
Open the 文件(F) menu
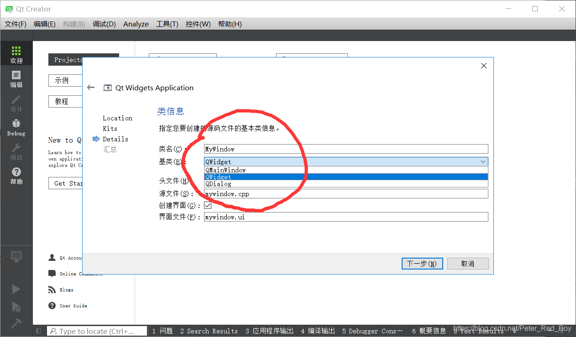click(x=16, y=24)
